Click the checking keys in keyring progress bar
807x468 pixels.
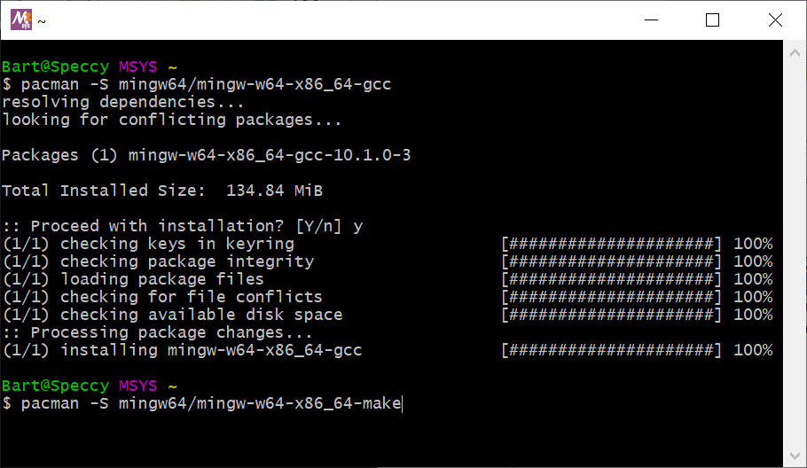click(x=612, y=244)
